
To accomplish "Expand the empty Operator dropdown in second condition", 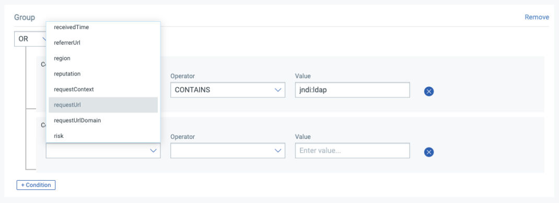I will click(227, 150).
